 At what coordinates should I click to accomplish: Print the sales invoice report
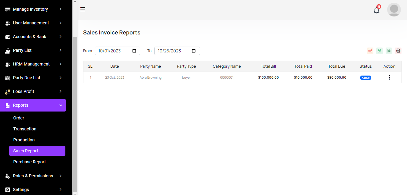point(398,51)
